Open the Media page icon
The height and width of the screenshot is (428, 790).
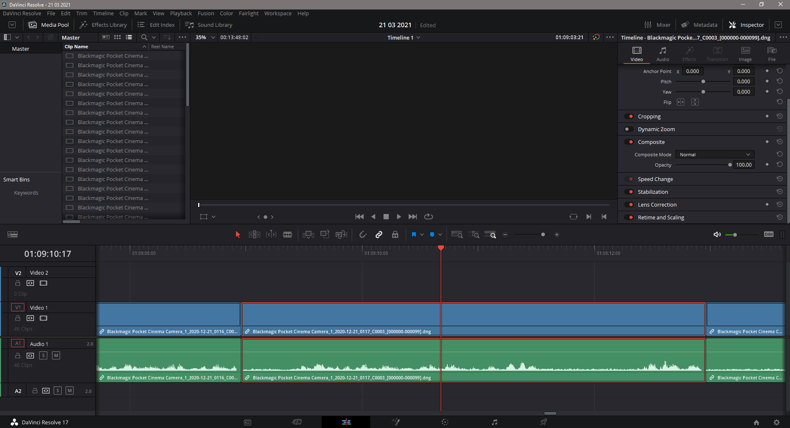[x=248, y=422]
